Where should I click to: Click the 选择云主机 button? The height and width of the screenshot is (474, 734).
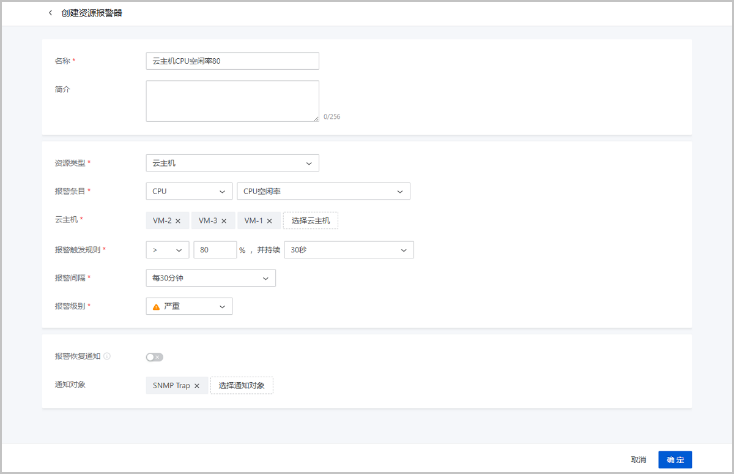[x=310, y=220]
